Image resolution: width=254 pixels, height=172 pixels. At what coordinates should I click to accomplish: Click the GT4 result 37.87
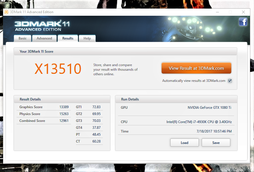pyautogui.click(x=96, y=128)
